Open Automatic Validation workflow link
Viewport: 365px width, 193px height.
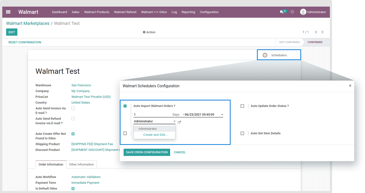coord(86,177)
